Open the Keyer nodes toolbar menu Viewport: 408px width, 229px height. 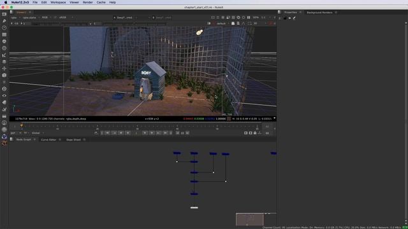click(x=4, y=55)
